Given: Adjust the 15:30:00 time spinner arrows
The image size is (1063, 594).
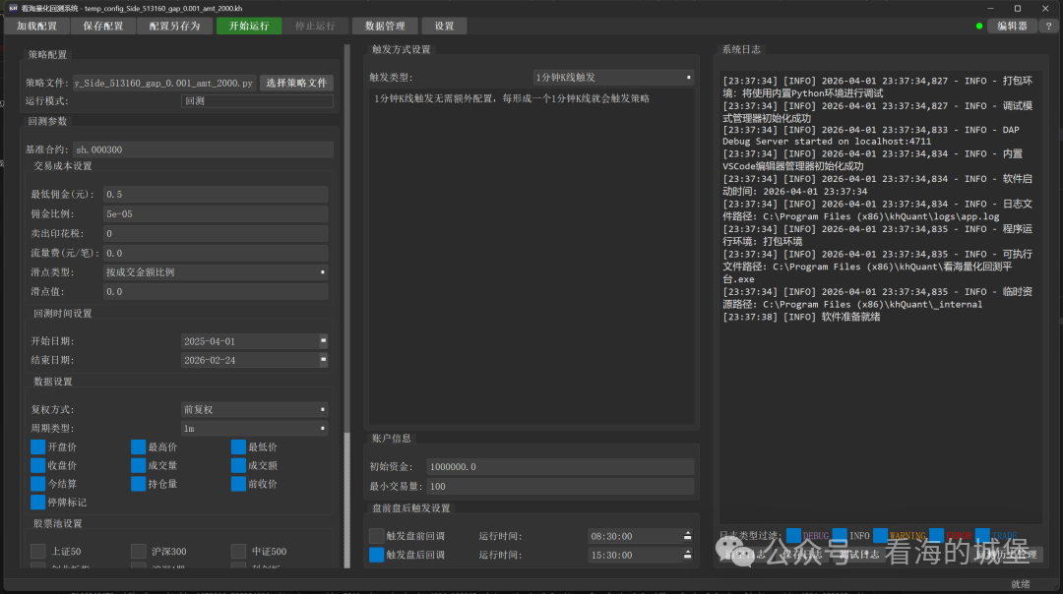Looking at the screenshot, I should (687, 555).
